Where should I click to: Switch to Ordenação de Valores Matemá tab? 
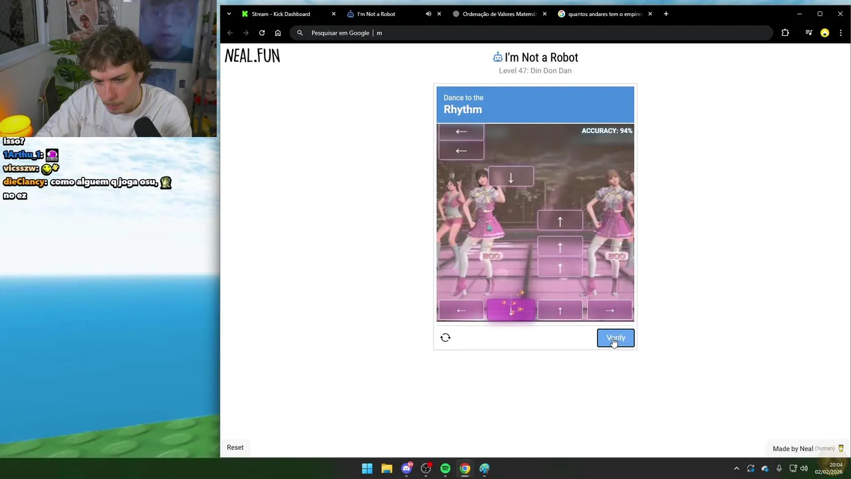point(499,14)
